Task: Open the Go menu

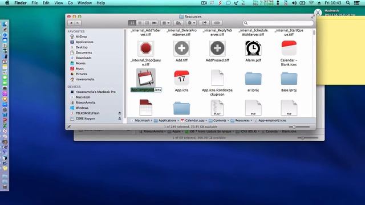Action: tap(70, 3)
